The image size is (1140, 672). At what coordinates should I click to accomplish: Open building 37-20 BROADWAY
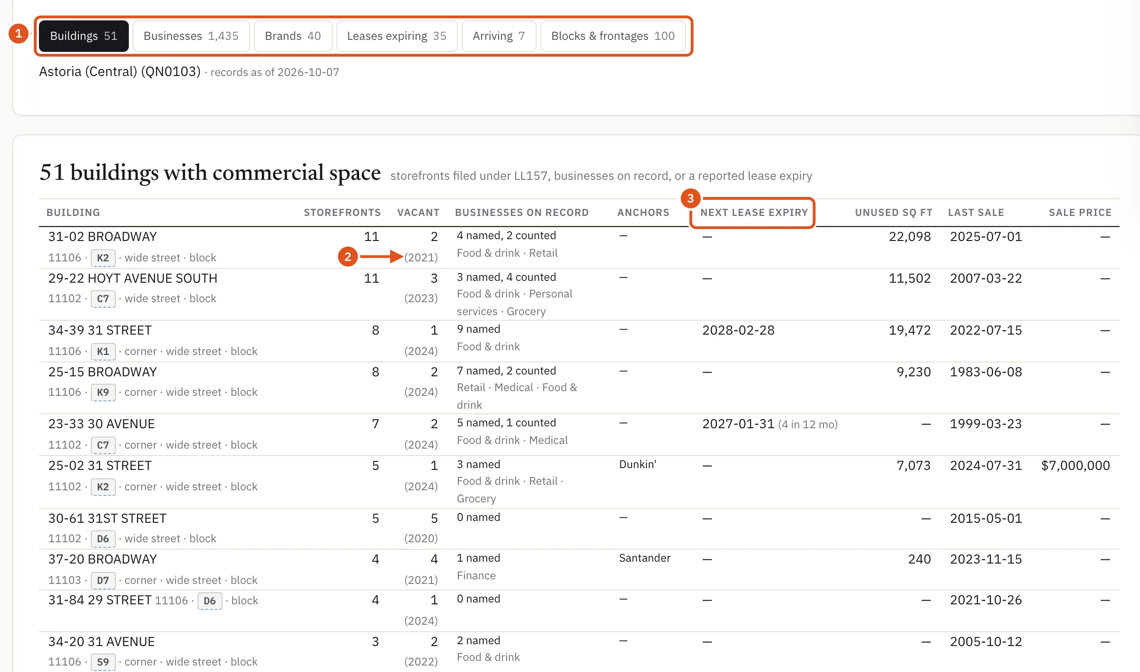pyautogui.click(x=103, y=559)
